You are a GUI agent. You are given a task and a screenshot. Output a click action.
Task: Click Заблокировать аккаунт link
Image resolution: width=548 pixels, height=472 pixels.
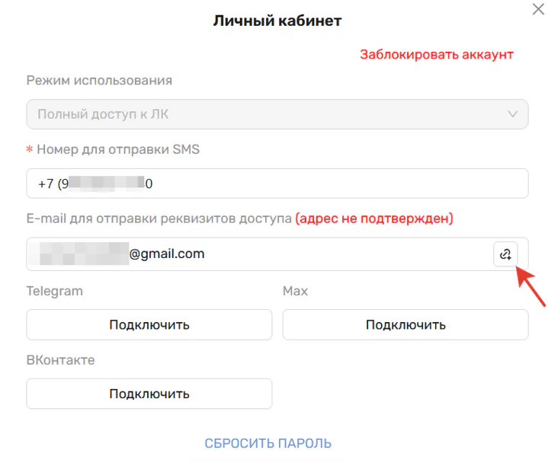437,55
